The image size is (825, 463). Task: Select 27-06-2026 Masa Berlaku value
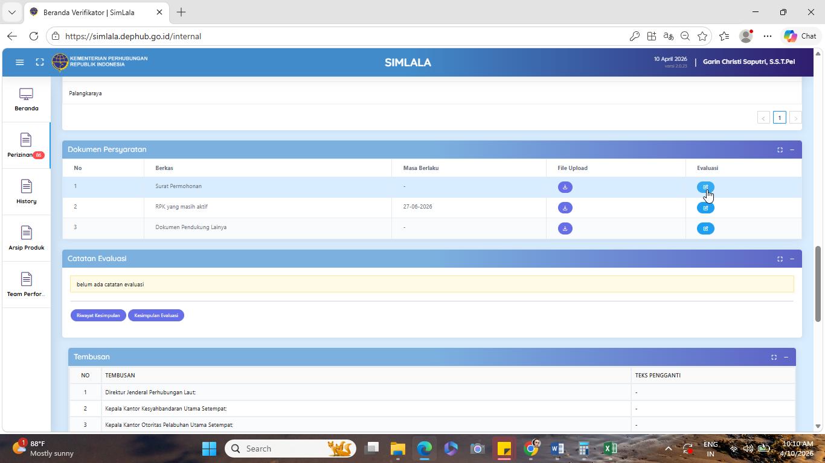[417, 207]
